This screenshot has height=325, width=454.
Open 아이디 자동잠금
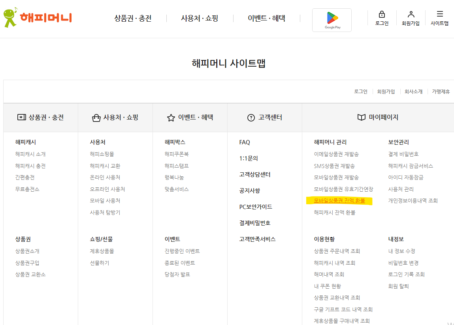point(406,177)
